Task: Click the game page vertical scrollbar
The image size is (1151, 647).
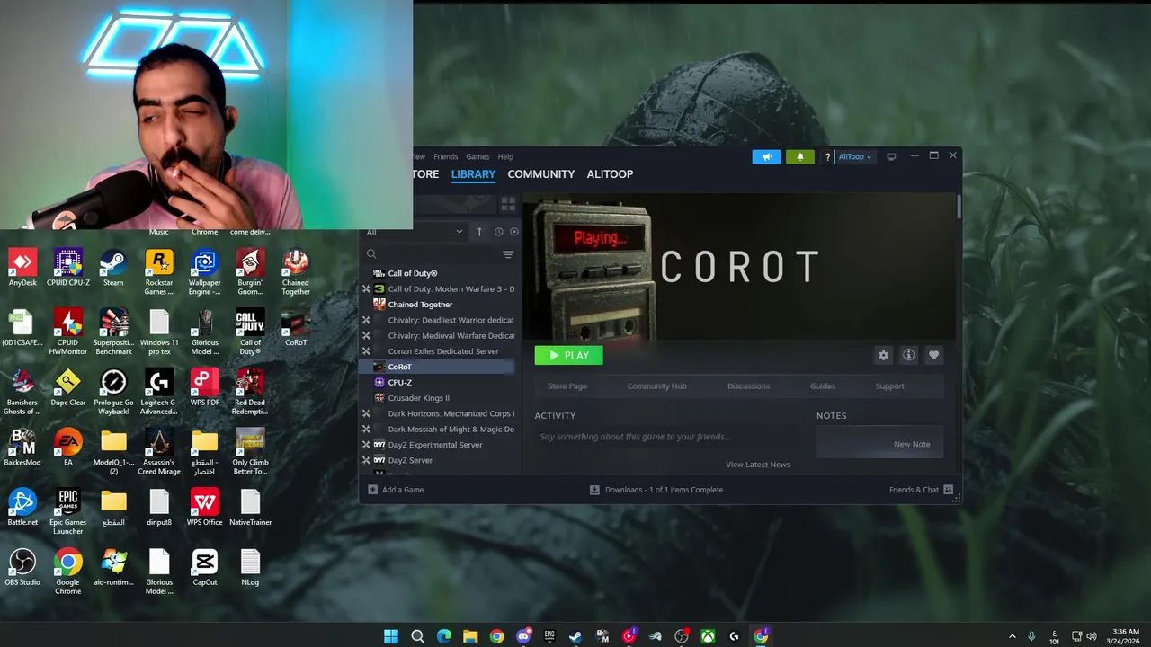Action: (x=959, y=207)
